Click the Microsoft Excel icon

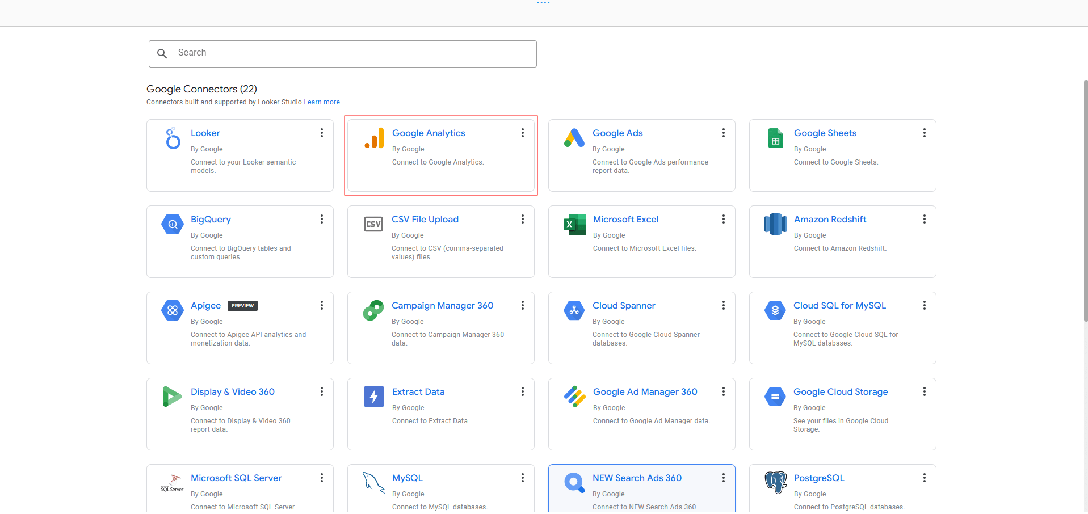(575, 224)
